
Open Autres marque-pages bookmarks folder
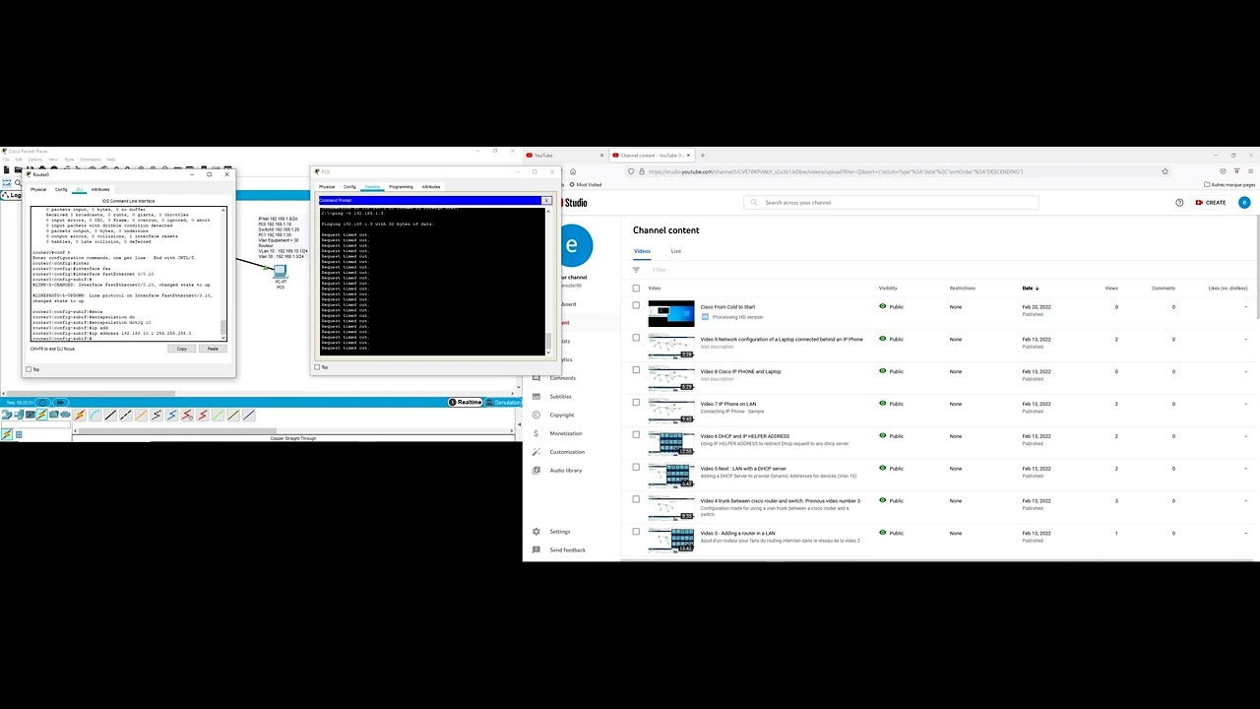(1229, 184)
